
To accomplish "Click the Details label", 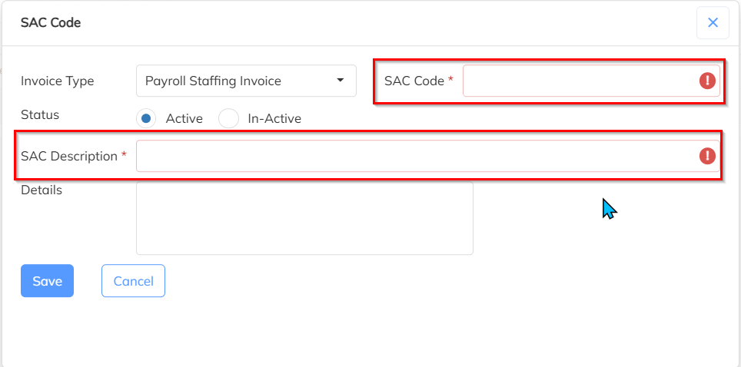I will [x=42, y=190].
